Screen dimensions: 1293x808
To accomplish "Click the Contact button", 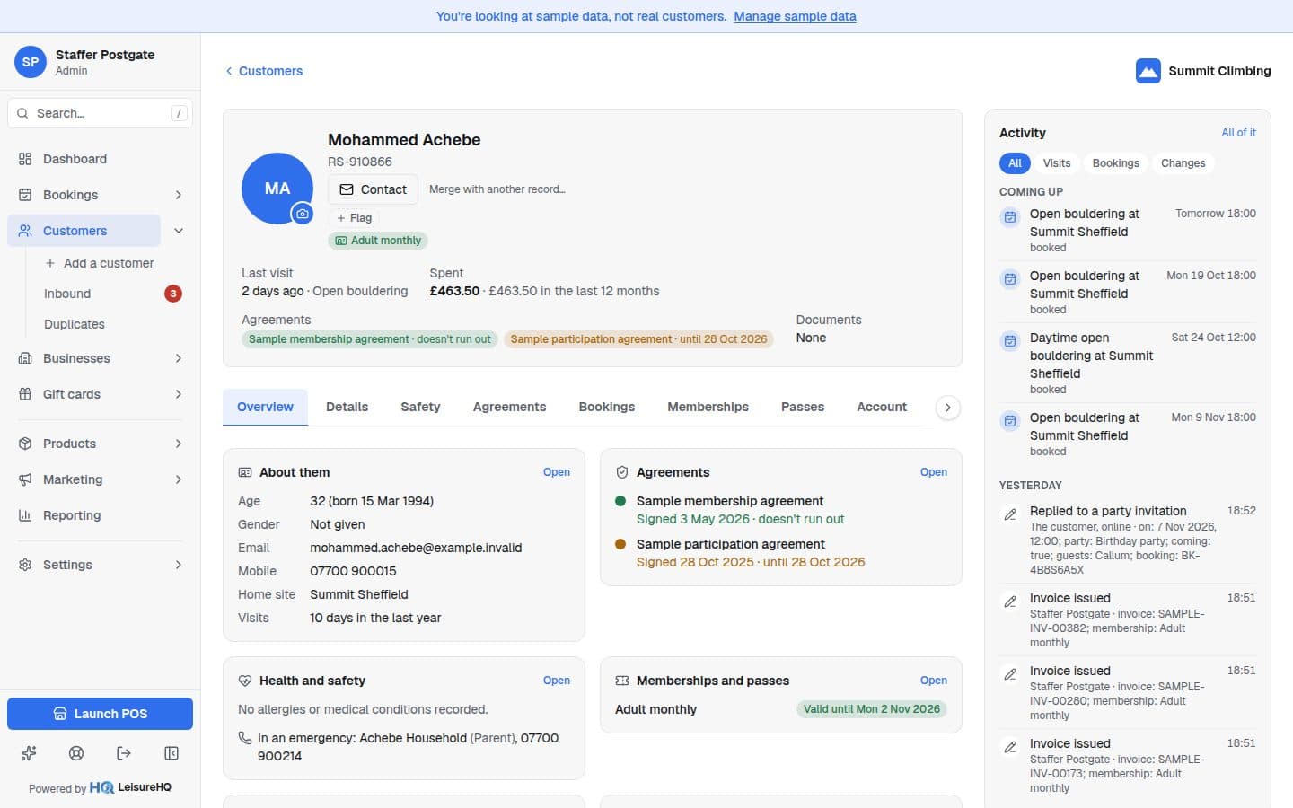I will [x=373, y=189].
